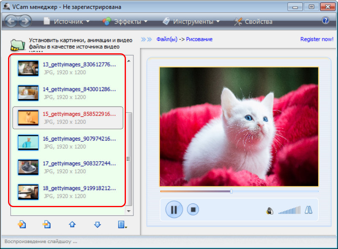
Task: Click the green folder source icon
Action: coord(18,45)
